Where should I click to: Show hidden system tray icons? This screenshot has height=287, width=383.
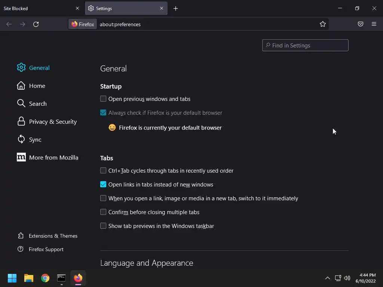328,278
